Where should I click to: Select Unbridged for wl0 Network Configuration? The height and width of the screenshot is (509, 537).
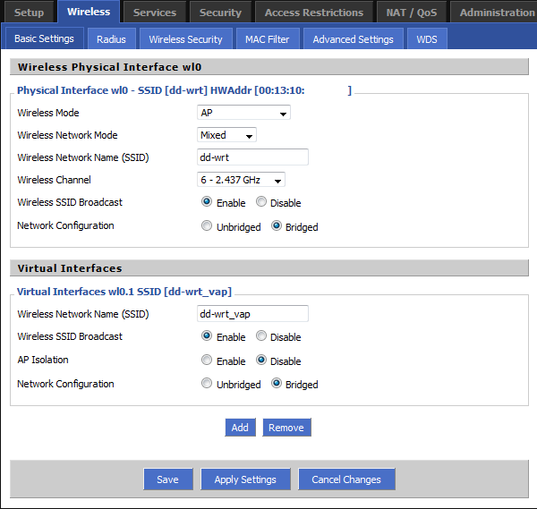[207, 225]
